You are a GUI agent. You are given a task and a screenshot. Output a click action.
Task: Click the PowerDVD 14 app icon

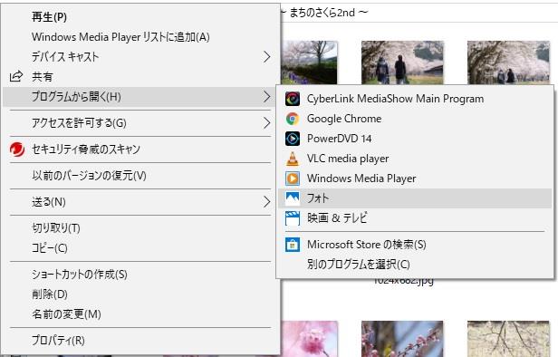pyautogui.click(x=293, y=139)
